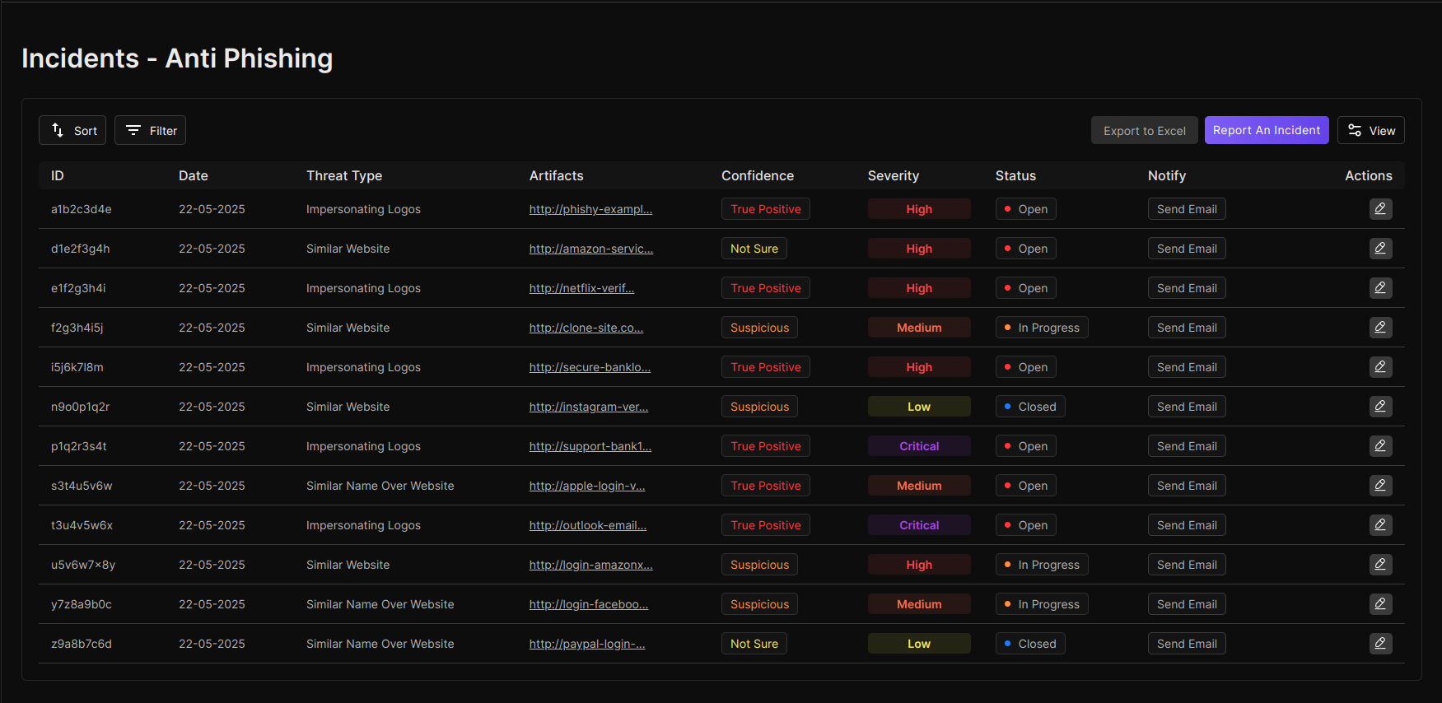Send Email for incident d1e2f3g4h
The height and width of the screenshot is (703, 1442).
(x=1187, y=249)
